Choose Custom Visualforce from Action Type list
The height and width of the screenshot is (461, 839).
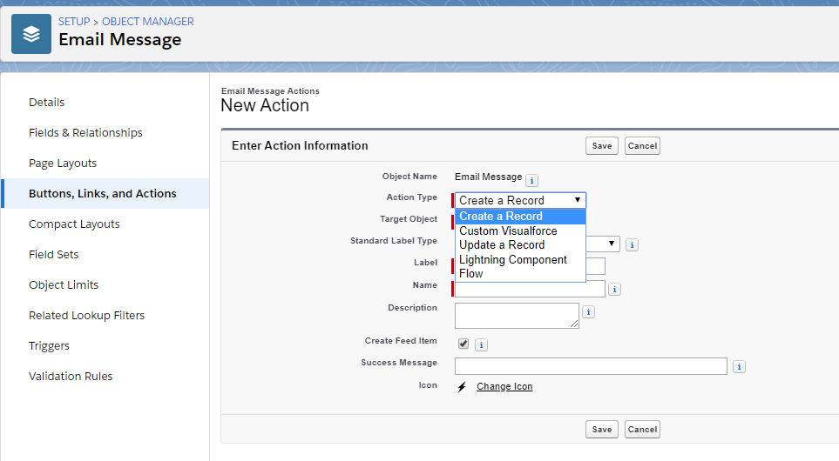[x=508, y=230]
